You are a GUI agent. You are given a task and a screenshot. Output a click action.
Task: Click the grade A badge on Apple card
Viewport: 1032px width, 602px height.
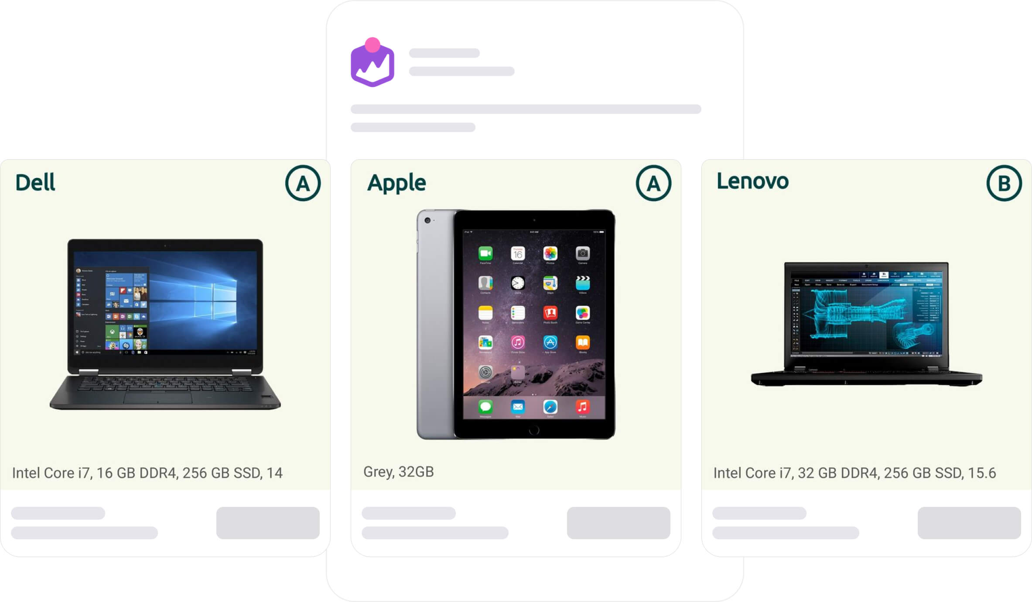653,183
